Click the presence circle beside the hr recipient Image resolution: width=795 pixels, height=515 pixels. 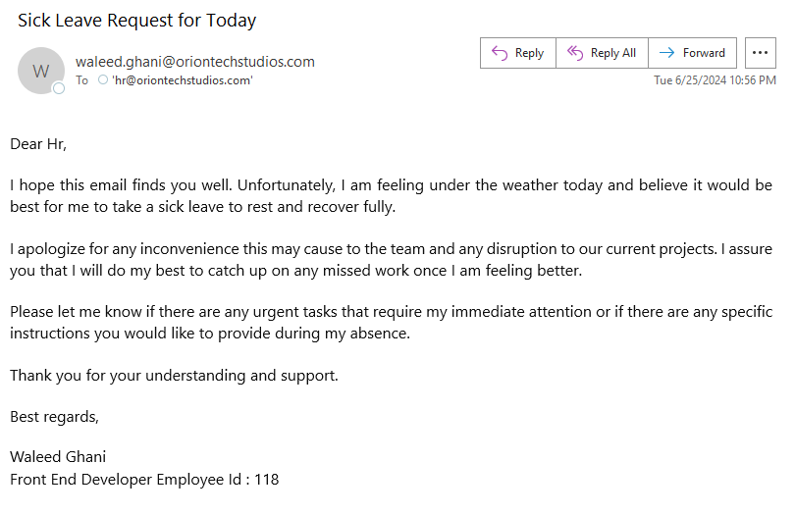click(x=103, y=80)
